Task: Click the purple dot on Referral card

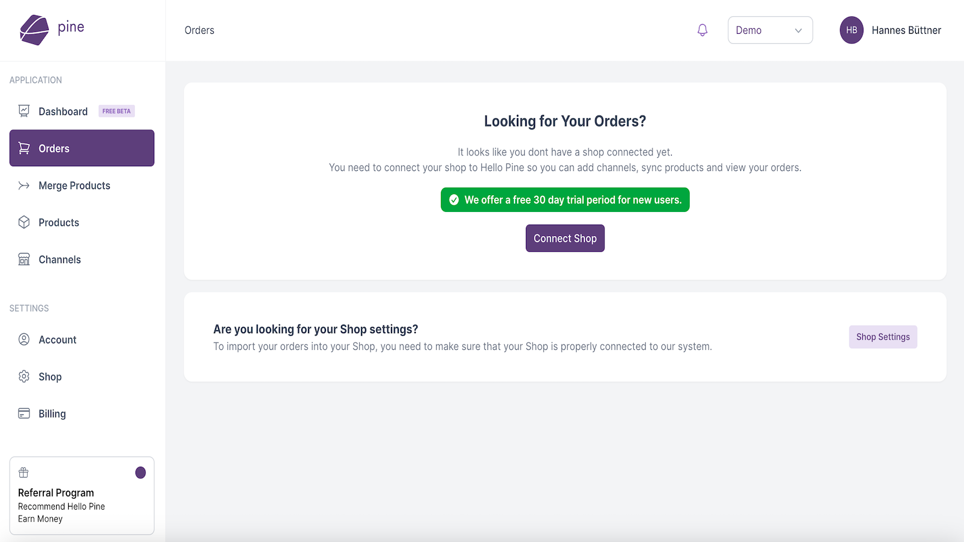Action: (x=140, y=473)
